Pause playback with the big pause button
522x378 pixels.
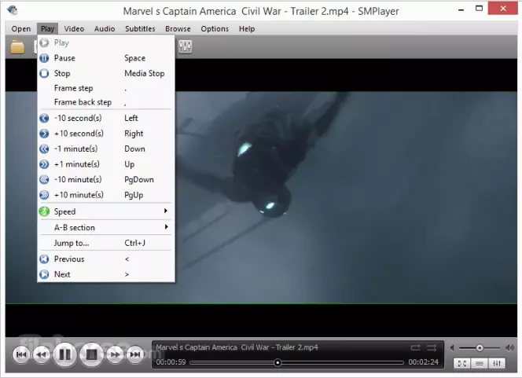(x=64, y=354)
